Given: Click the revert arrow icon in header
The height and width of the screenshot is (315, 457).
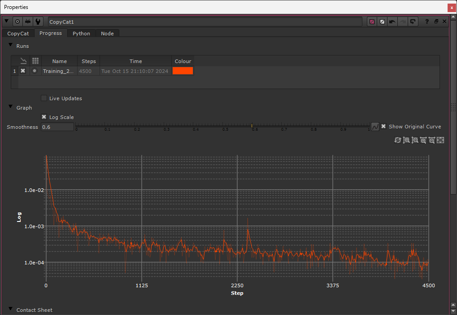Looking at the screenshot, I should pyautogui.click(x=413, y=21).
